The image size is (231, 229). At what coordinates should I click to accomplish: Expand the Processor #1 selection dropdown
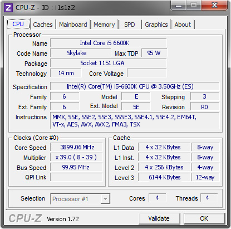tap(80, 199)
